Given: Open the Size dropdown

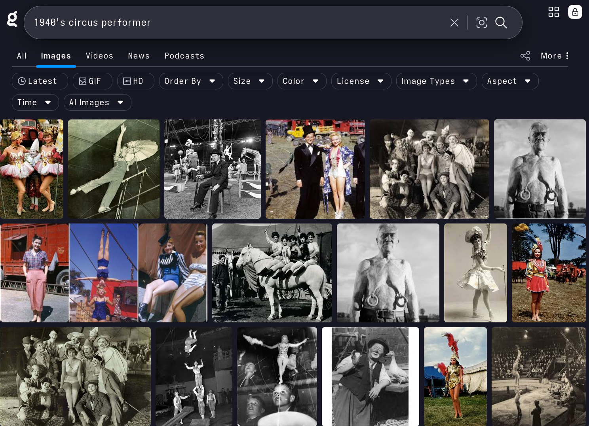Looking at the screenshot, I should tap(250, 81).
